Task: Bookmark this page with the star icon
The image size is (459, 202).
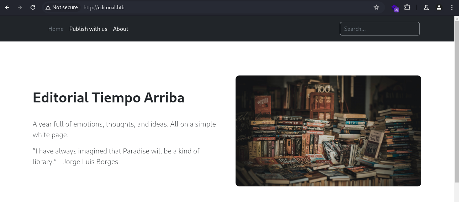Action: (376, 7)
